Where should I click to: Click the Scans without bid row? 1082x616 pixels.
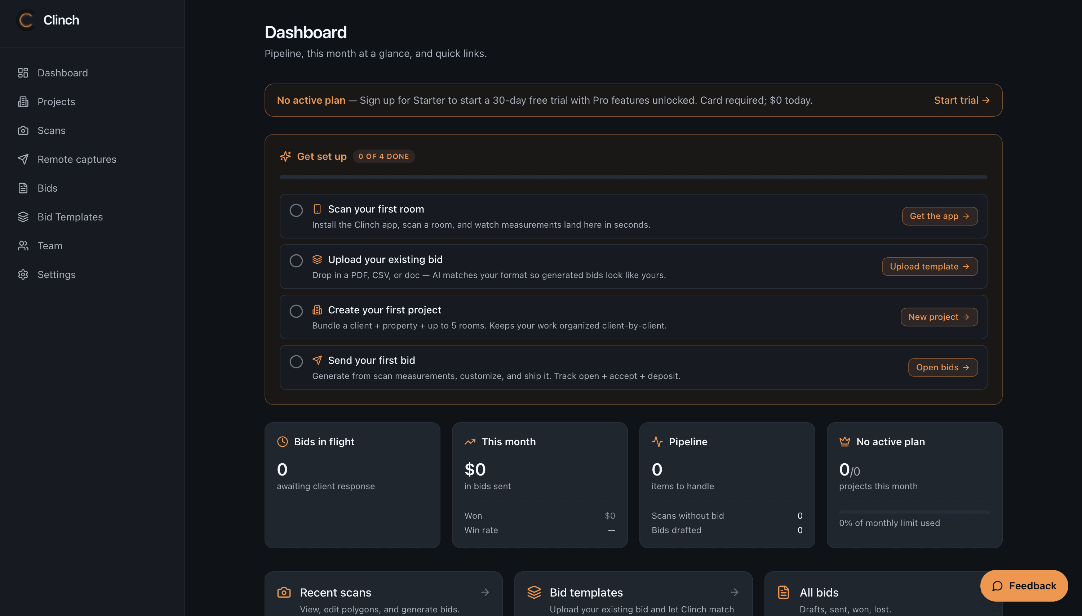[x=727, y=516]
